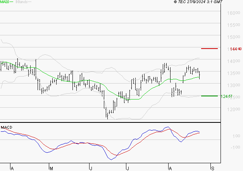This screenshot has height=171, width=243.
Task: Click the 12000 price axis label
Action: (234, 110)
